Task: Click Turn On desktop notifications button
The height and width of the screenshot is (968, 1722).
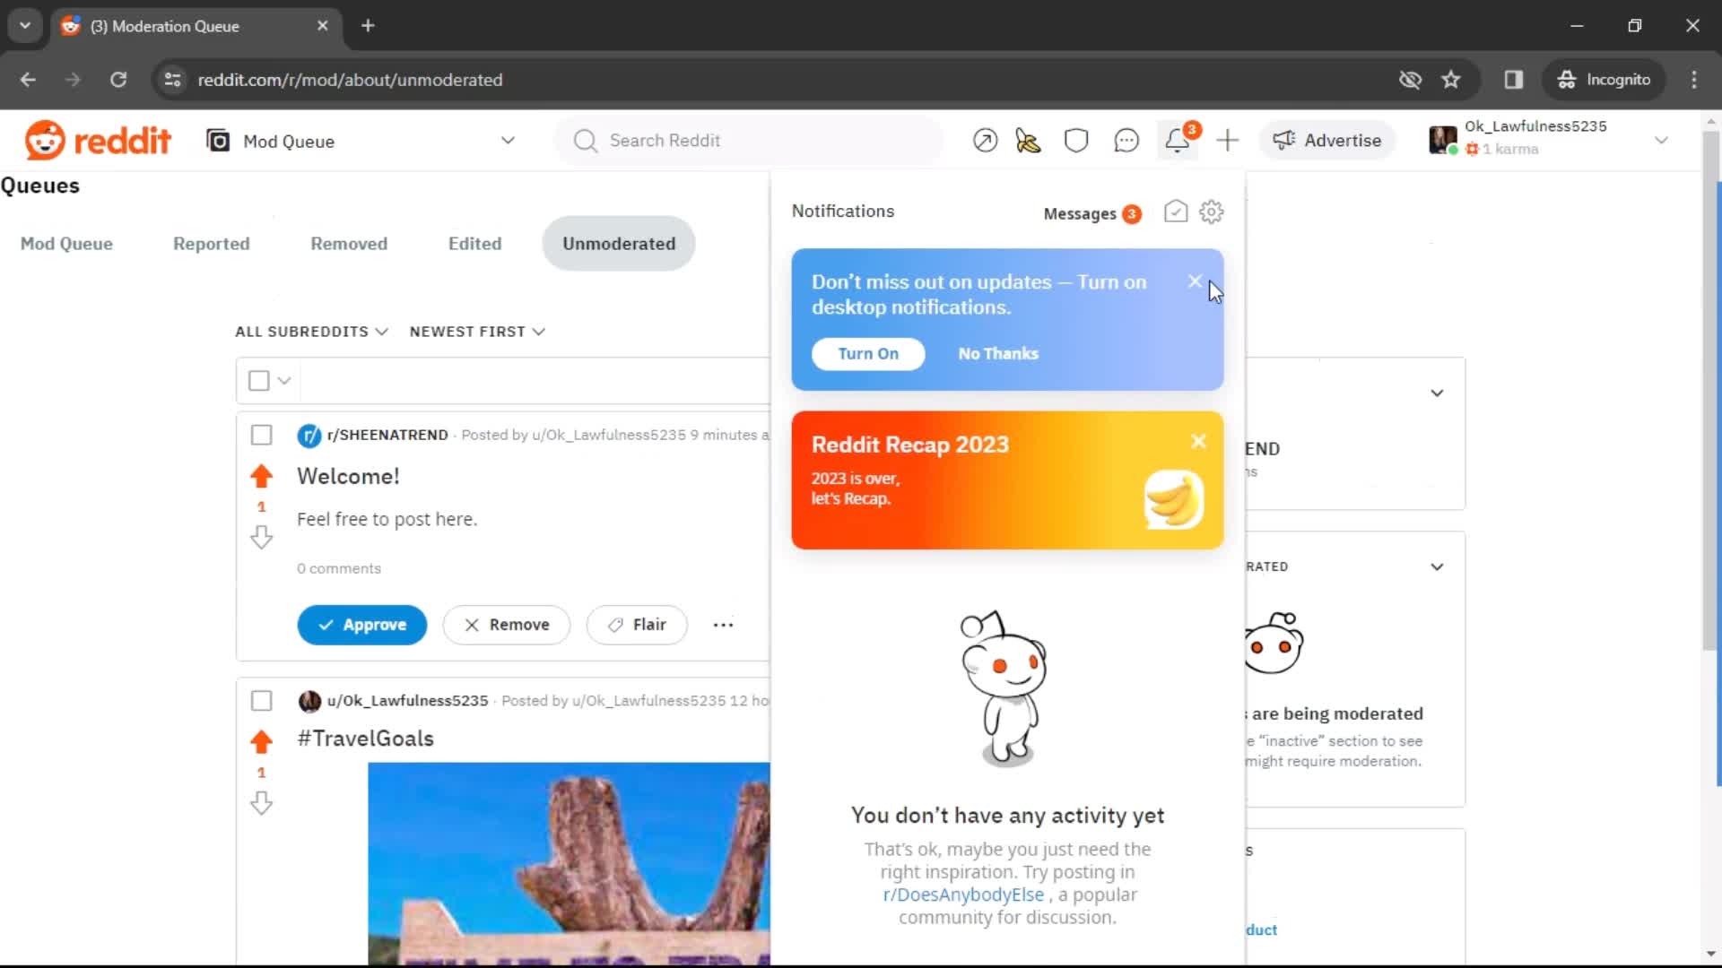Action: tap(869, 353)
